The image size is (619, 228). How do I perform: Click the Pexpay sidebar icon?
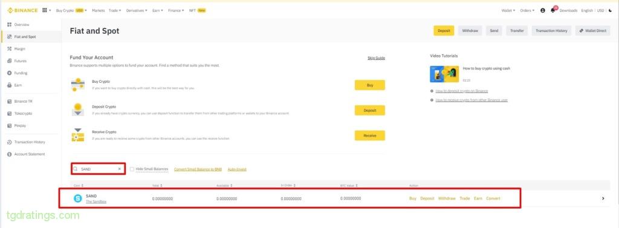pyautogui.click(x=10, y=126)
